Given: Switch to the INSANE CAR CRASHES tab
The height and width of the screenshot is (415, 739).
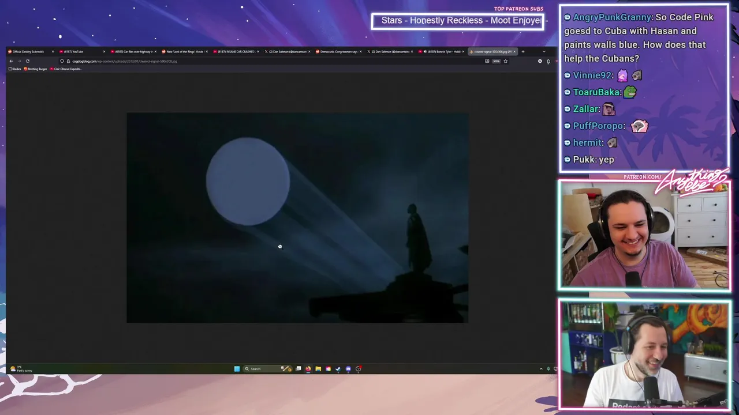Looking at the screenshot, I should [235, 51].
